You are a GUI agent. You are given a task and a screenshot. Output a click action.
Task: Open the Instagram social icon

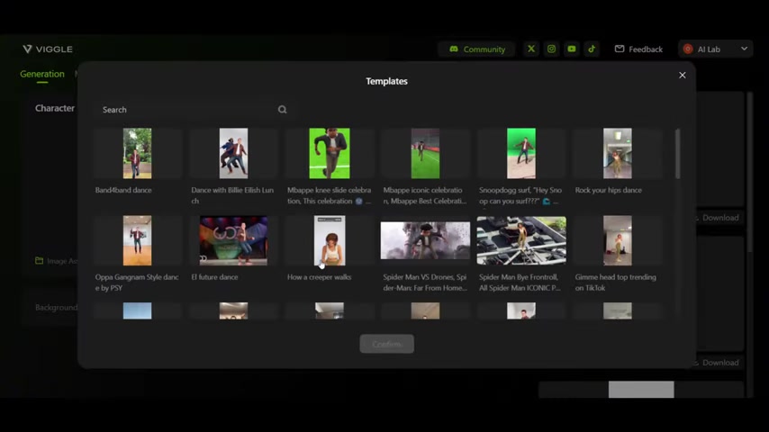(551, 49)
